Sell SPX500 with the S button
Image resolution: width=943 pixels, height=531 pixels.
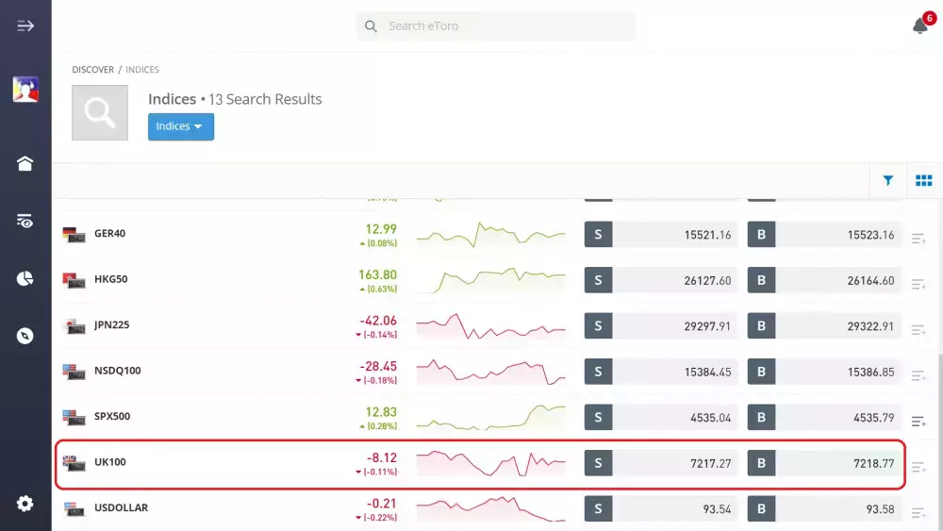tap(599, 417)
